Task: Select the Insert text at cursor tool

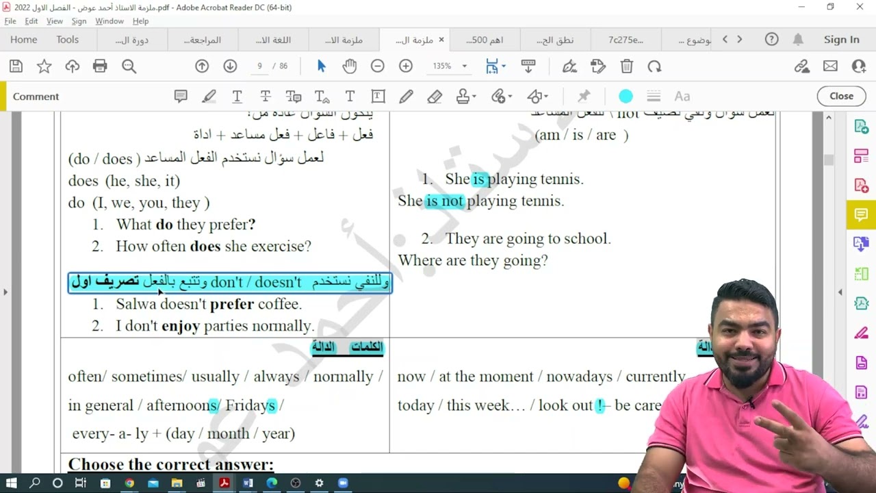Action: coord(322,97)
